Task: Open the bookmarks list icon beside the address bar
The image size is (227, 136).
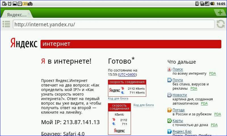Action: [6, 24]
